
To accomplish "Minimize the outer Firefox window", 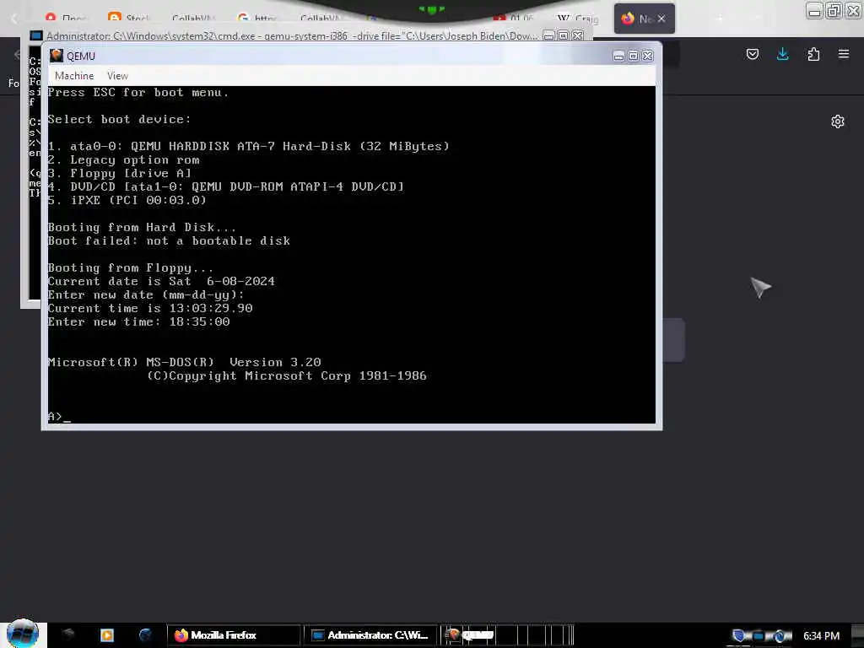I will coord(815,10).
